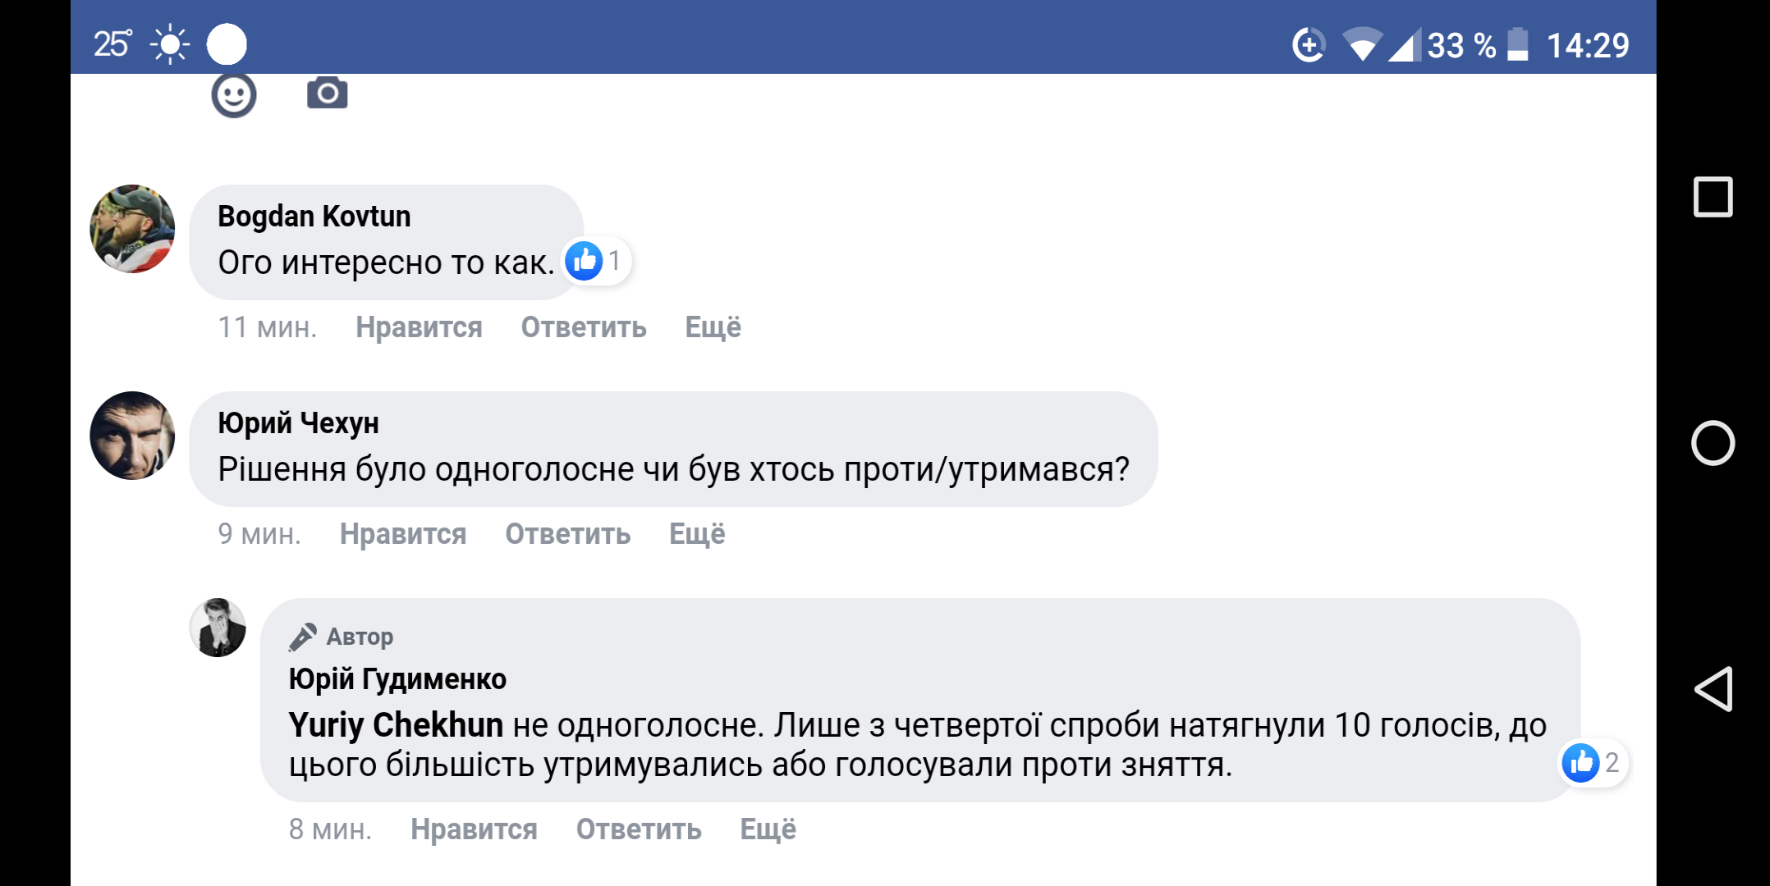Open Ещё menu under Bogdan Kovtun's comment
This screenshot has width=1770, height=886.
713,327
